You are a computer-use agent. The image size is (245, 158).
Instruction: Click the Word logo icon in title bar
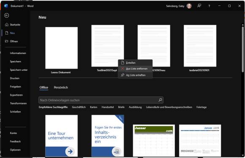[6, 6]
